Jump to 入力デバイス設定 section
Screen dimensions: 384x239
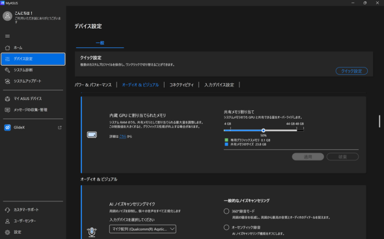coord(219,85)
